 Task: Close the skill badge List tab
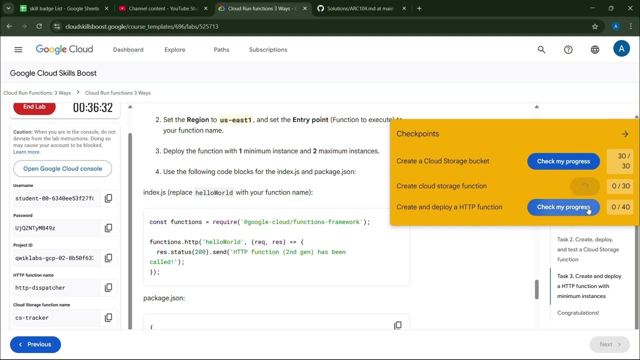[x=106, y=8]
